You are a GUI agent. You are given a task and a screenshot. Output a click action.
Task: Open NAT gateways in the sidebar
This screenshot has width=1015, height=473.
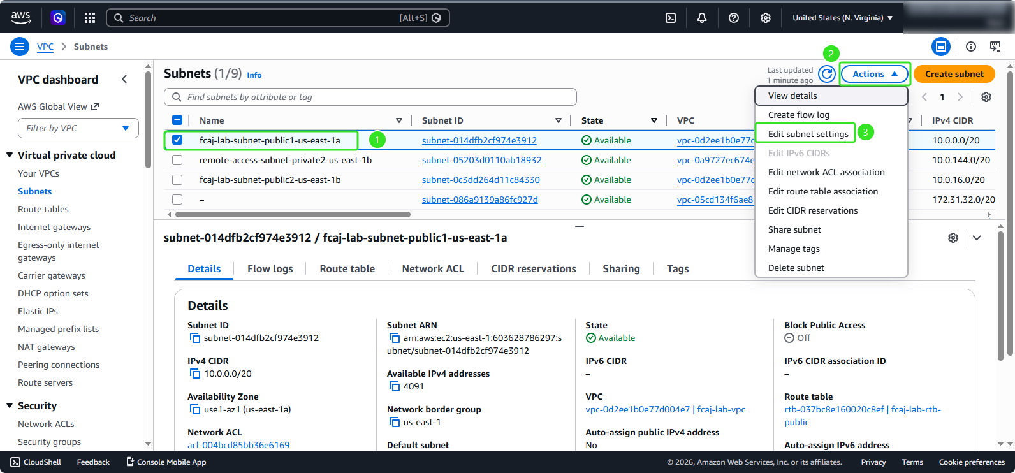point(47,347)
